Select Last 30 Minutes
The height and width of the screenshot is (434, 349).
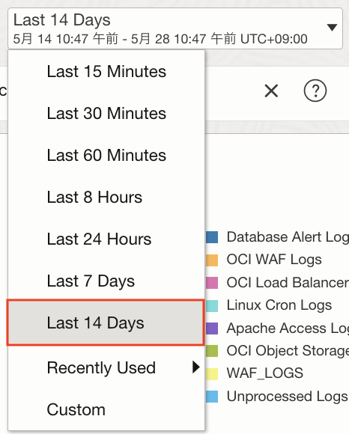pyautogui.click(x=106, y=113)
